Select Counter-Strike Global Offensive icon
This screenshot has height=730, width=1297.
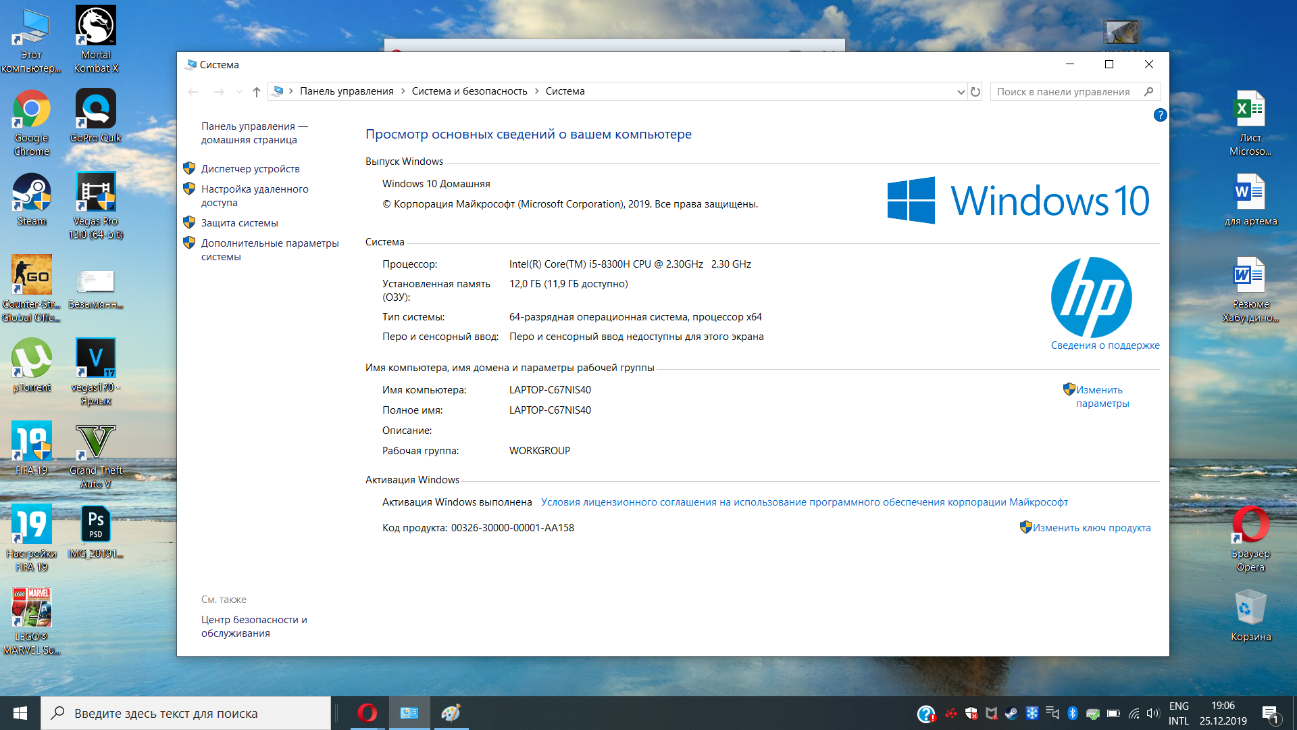(x=31, y=289)
